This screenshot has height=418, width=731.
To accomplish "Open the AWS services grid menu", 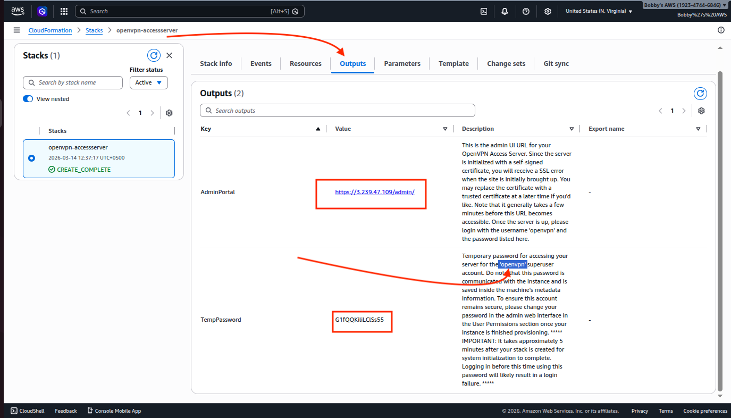I will pos(64,11).
